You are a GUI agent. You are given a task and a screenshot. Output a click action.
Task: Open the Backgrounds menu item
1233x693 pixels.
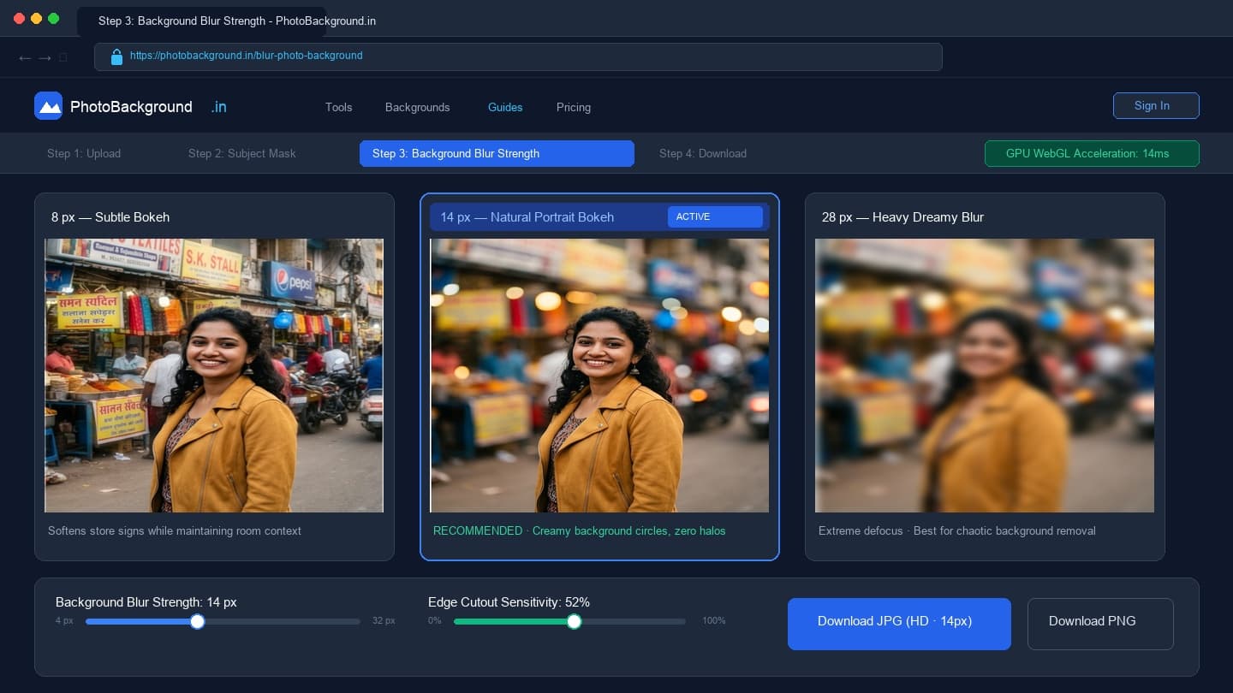[417, 107]
